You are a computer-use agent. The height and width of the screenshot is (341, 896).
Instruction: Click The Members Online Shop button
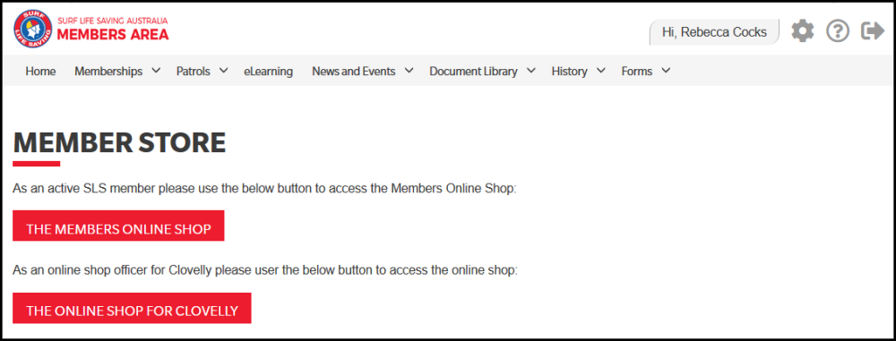point(118,226)
